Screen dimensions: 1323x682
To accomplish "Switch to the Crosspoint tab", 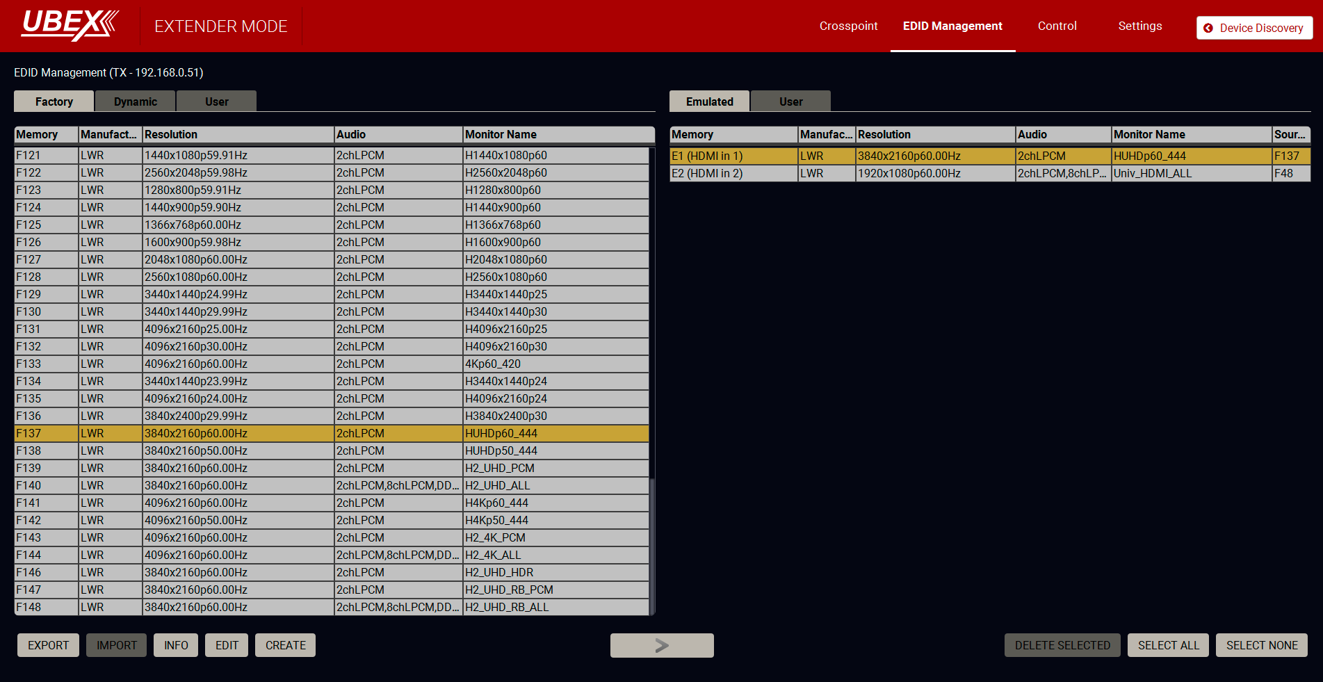I will tap(848, 26).
